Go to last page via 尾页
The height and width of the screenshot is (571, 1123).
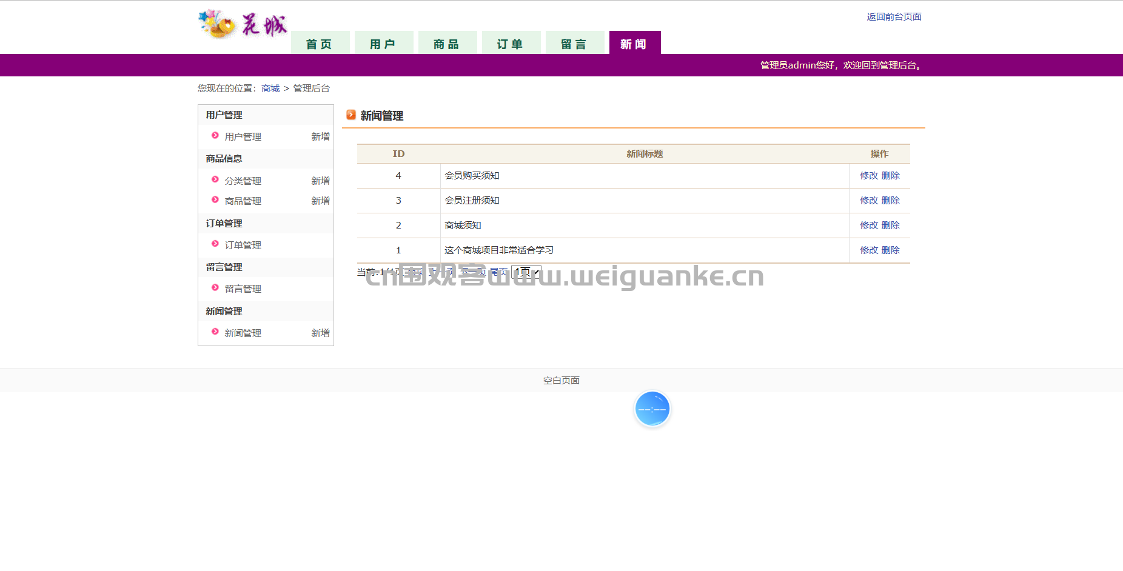click(x=498, y=272)
